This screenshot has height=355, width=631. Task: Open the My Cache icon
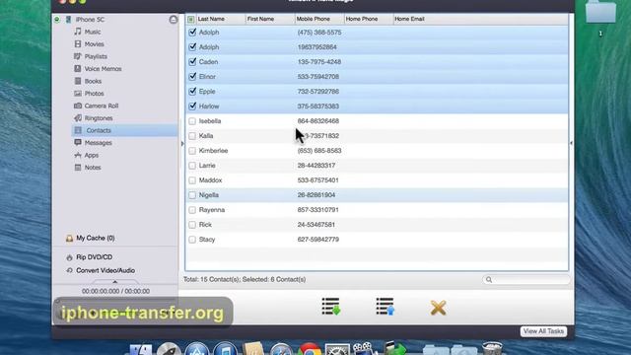pyautogui.click(x=69, y=239)
